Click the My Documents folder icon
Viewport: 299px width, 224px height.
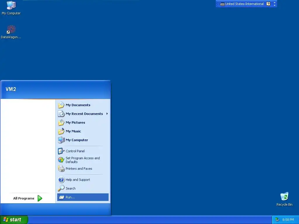61,105
